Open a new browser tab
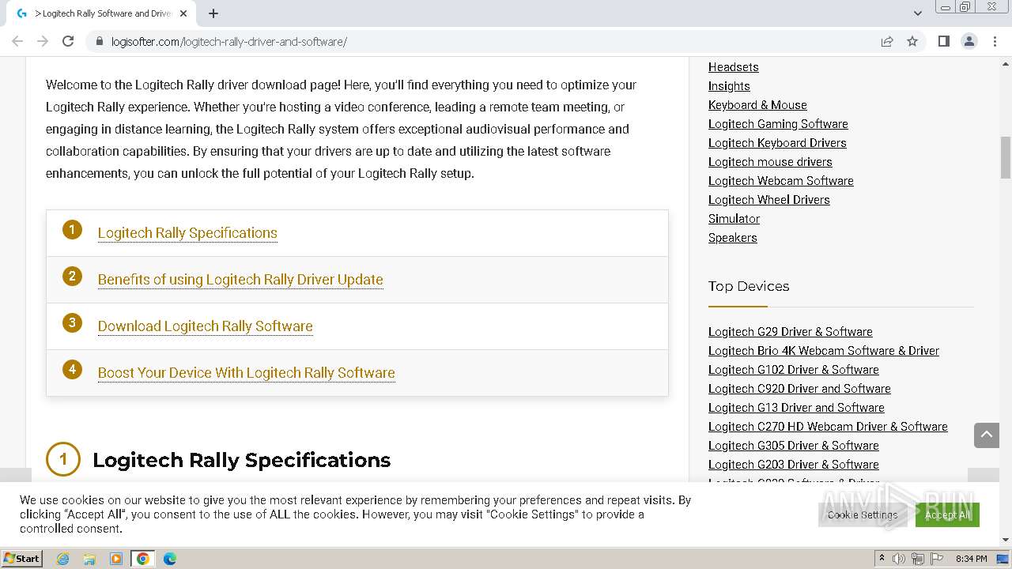Viewport: 1012px width, 569px height. [213, 13]
